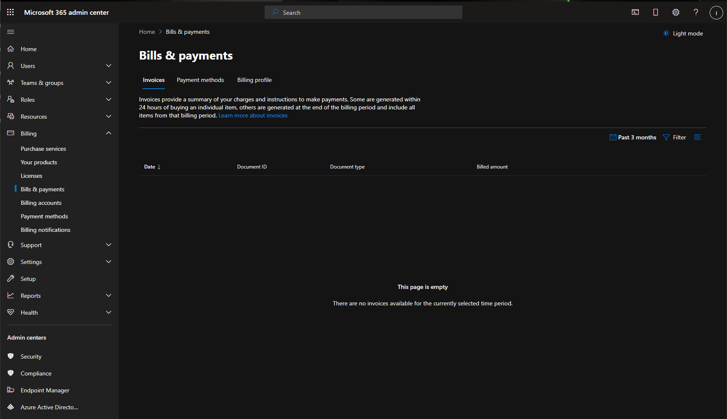Follow the Learn more about invoices link
This screenshot has width=727, height=419.
click(253, 115)
